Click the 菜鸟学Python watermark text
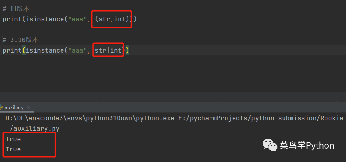The height and width of the screenshot is (162, 346). point(307,146)
